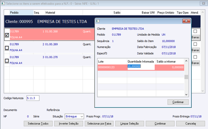Click Selecionar Todos button
208x129 pixels.
point(38,123)
